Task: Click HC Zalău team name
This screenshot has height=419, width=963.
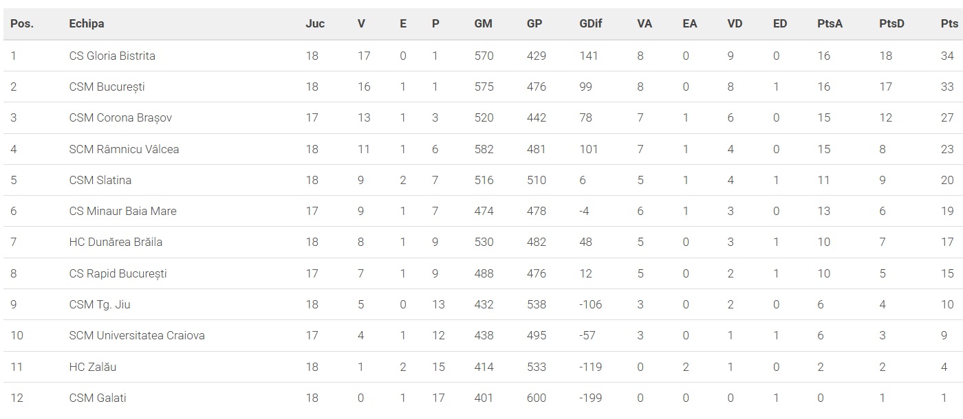Action: (x=93, y=367)
